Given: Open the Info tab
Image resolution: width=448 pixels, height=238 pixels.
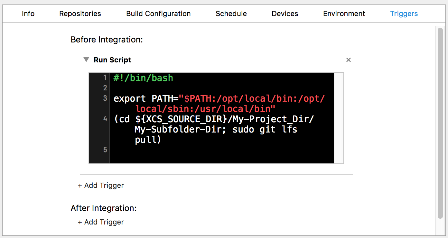Looking at the screenshot, I should (28, 14).
